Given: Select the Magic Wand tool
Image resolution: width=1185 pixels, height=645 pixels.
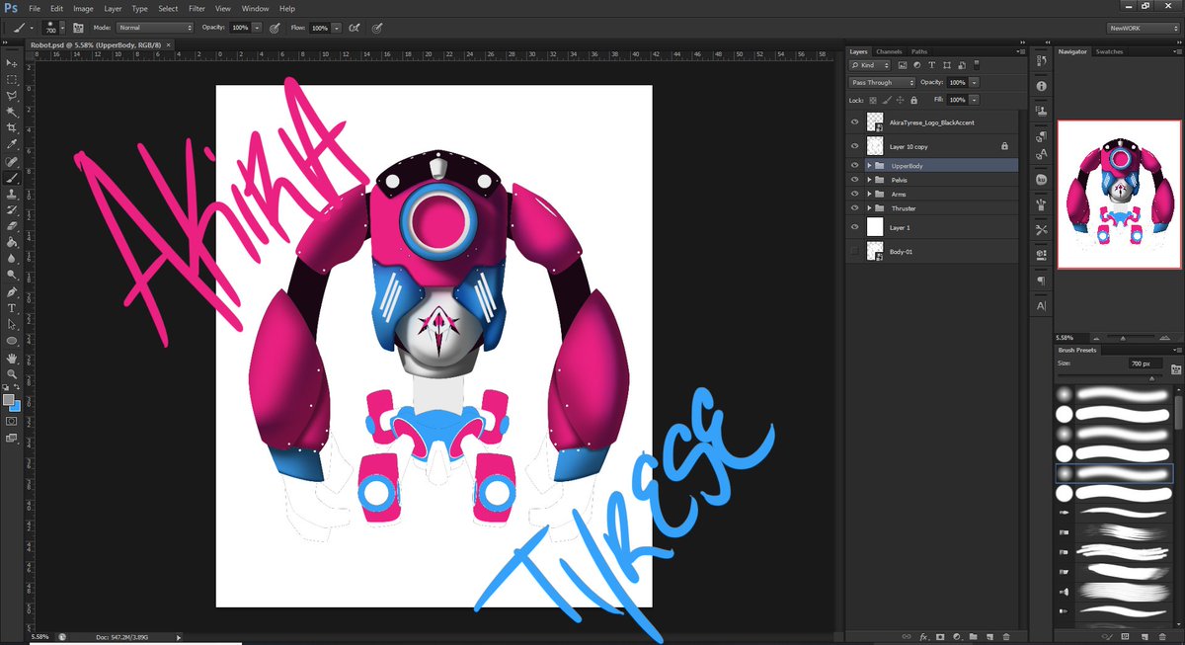Looking at the screenshot, I should [12, 113].
